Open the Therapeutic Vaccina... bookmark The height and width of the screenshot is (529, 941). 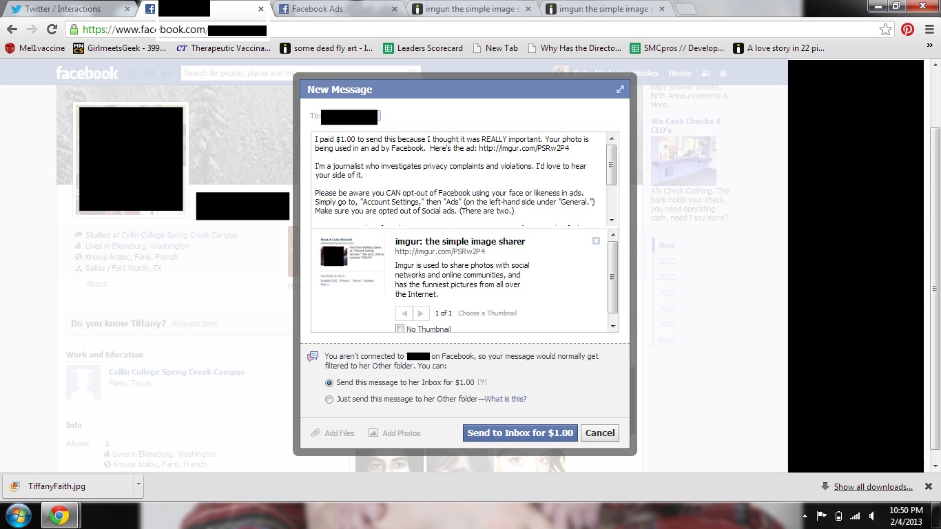click(223, 48)
